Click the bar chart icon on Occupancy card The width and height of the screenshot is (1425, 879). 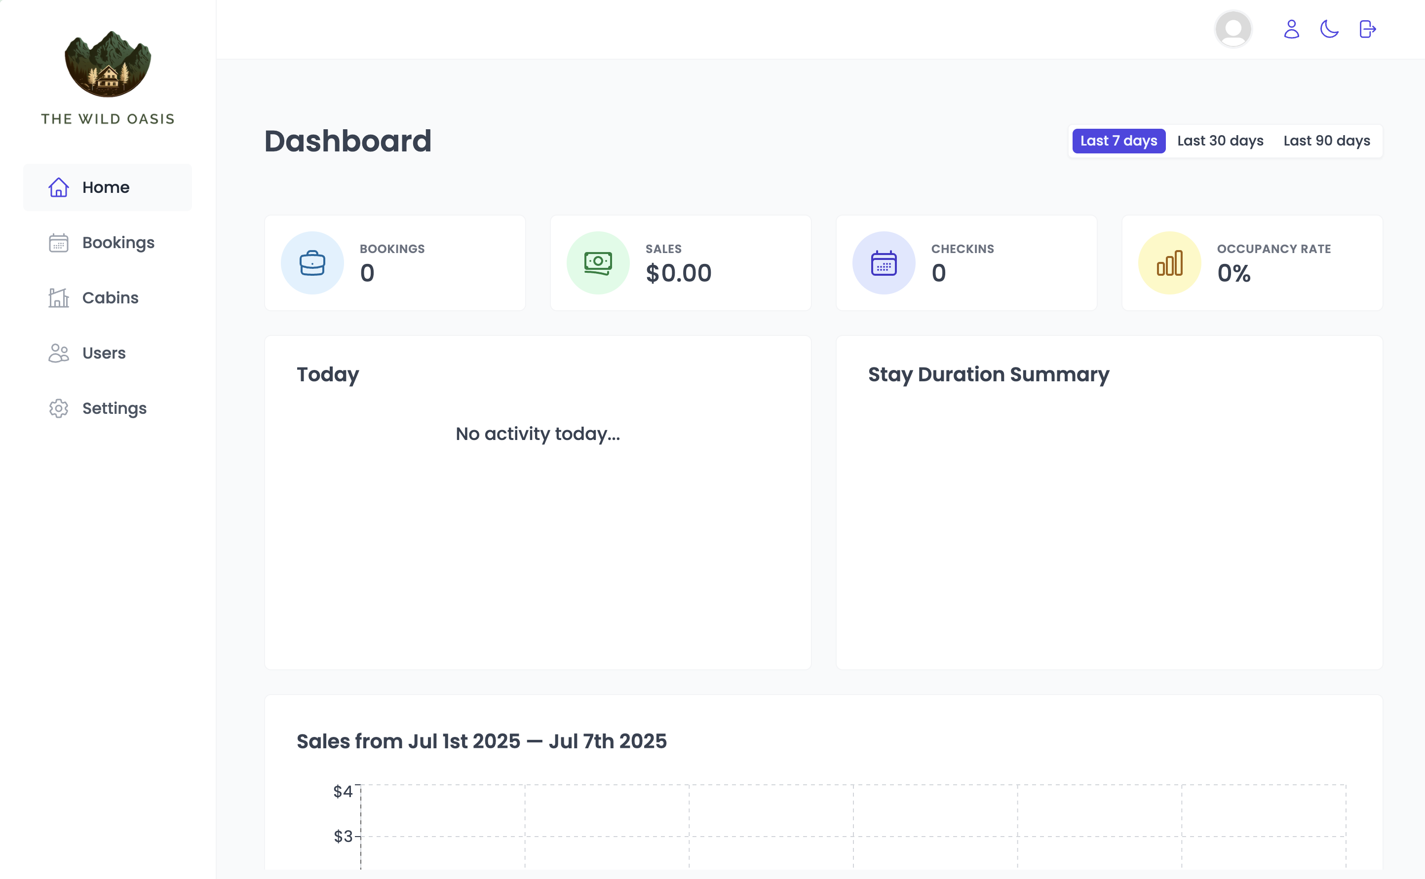(x=1170, y=263)
